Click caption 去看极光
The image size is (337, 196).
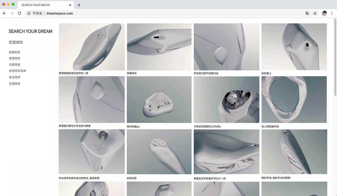[132, 73]
